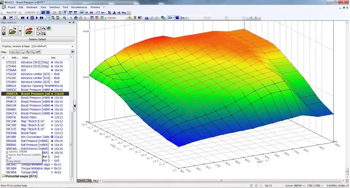The image size is (350, 188).
Task: Click the open project folder icon
Action: tap(13, 31)
